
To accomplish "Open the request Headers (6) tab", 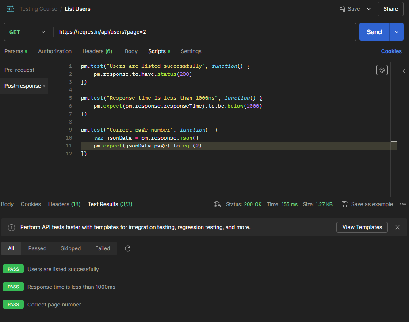I will (97, 51).
